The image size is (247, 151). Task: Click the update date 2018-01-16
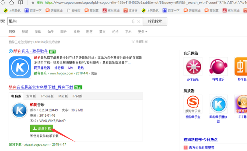47,115
